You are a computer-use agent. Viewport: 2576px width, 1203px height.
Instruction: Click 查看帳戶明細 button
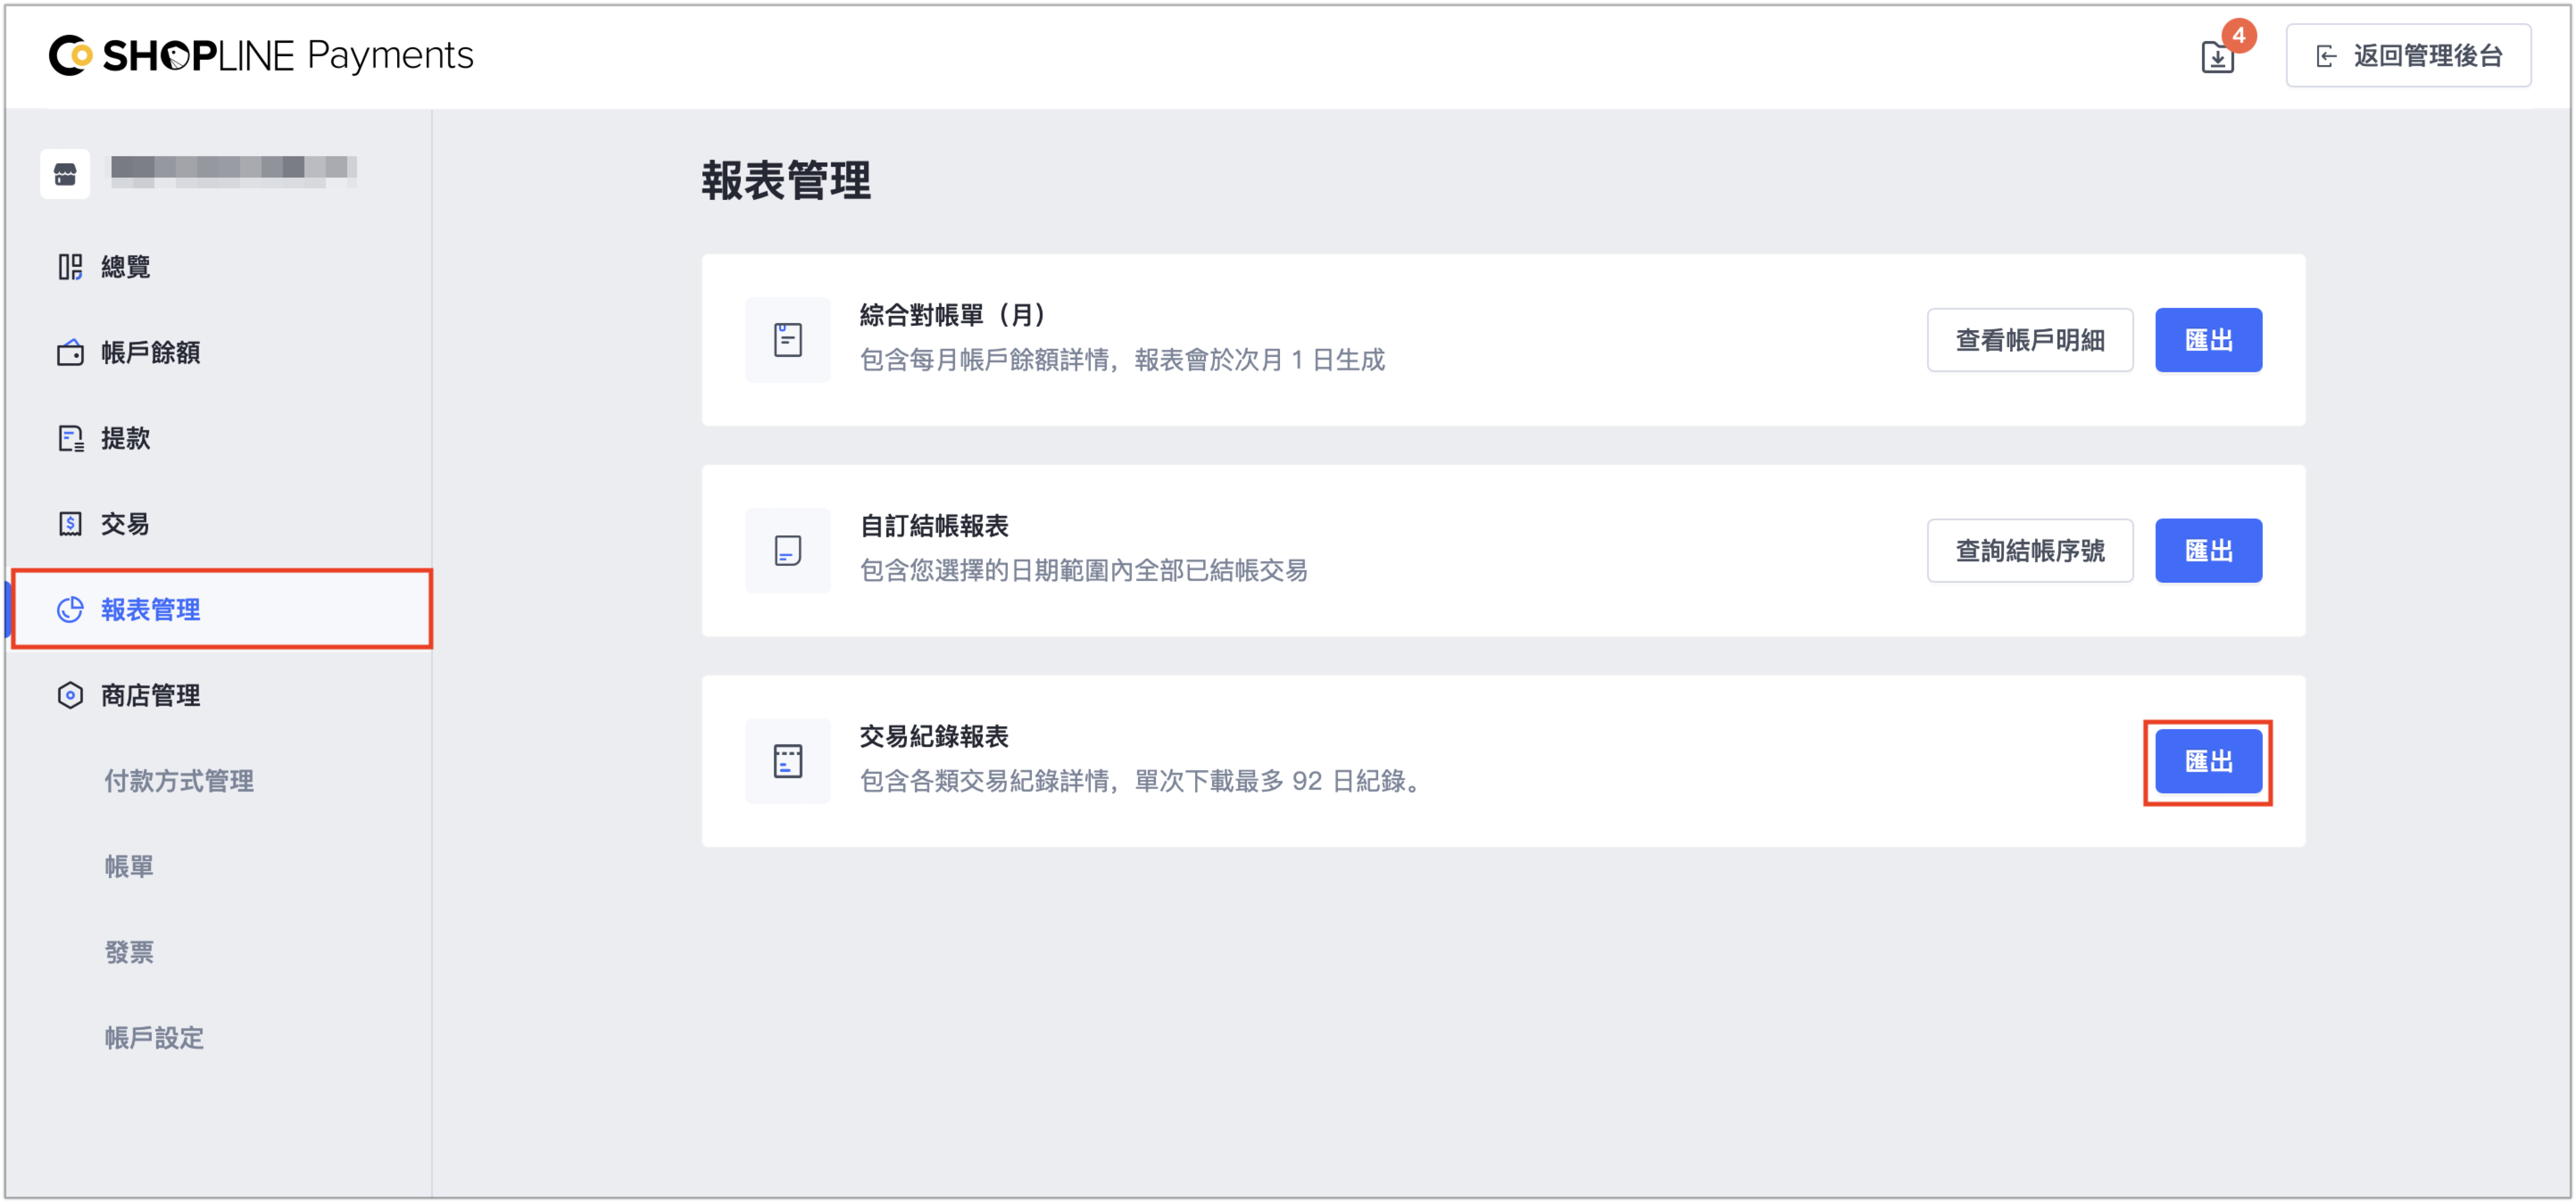point(2030,340)
